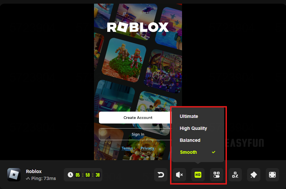Click the back arrow button in toolbar
This screenshot has width=286, height=189.
point(161,175)
